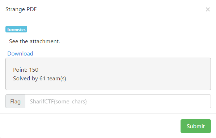
Task: Click the See the attachment description
Action: (34, 41)
